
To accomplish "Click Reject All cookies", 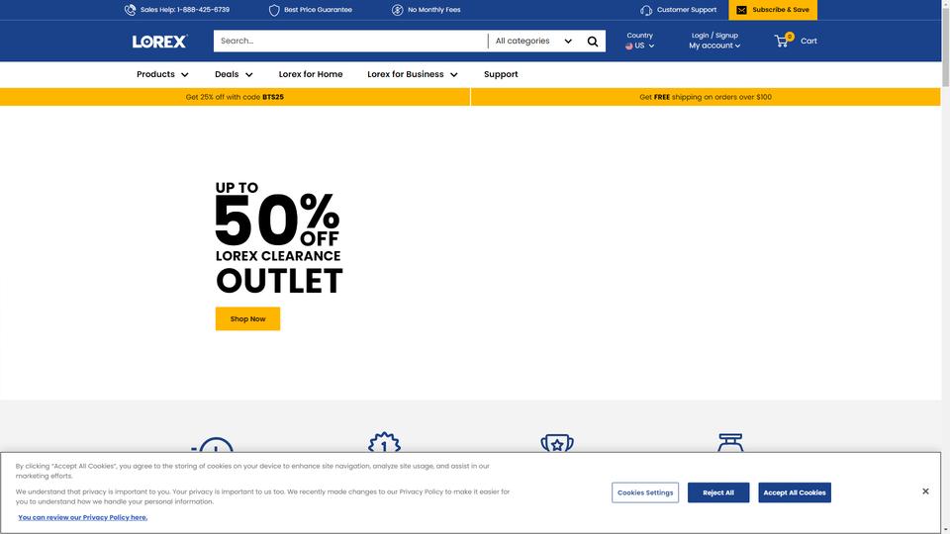I will point(718,492).
